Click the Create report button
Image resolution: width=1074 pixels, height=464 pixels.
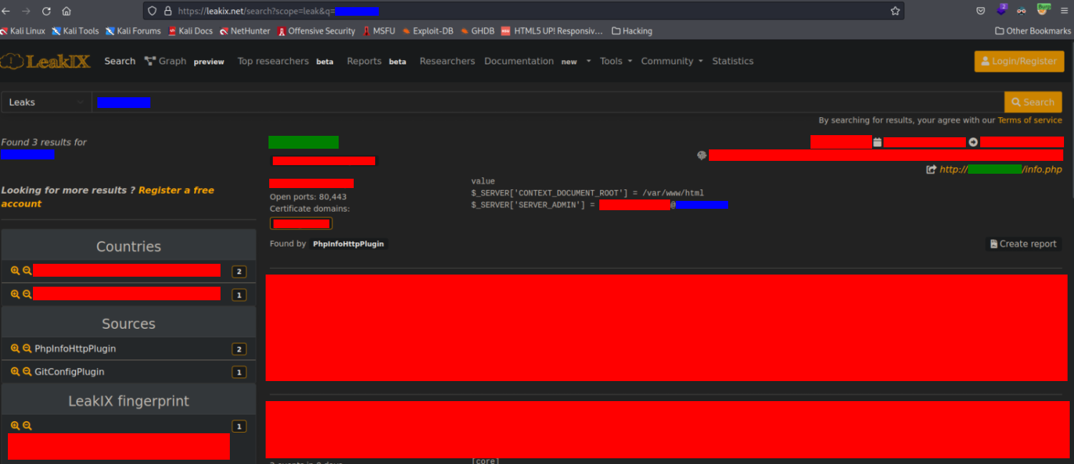pos(1023,244)
